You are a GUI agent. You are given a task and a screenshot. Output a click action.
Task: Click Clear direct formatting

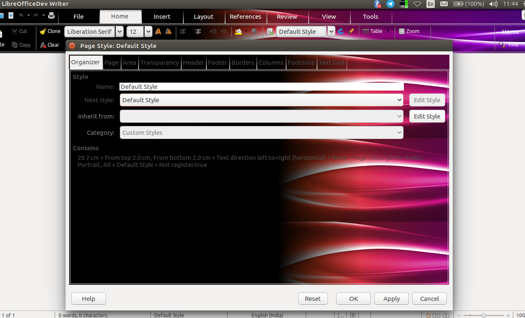pos(50,45)
